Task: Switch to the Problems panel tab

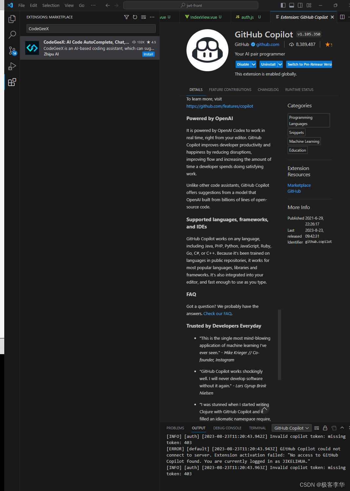Action: (x=175, y=428)
